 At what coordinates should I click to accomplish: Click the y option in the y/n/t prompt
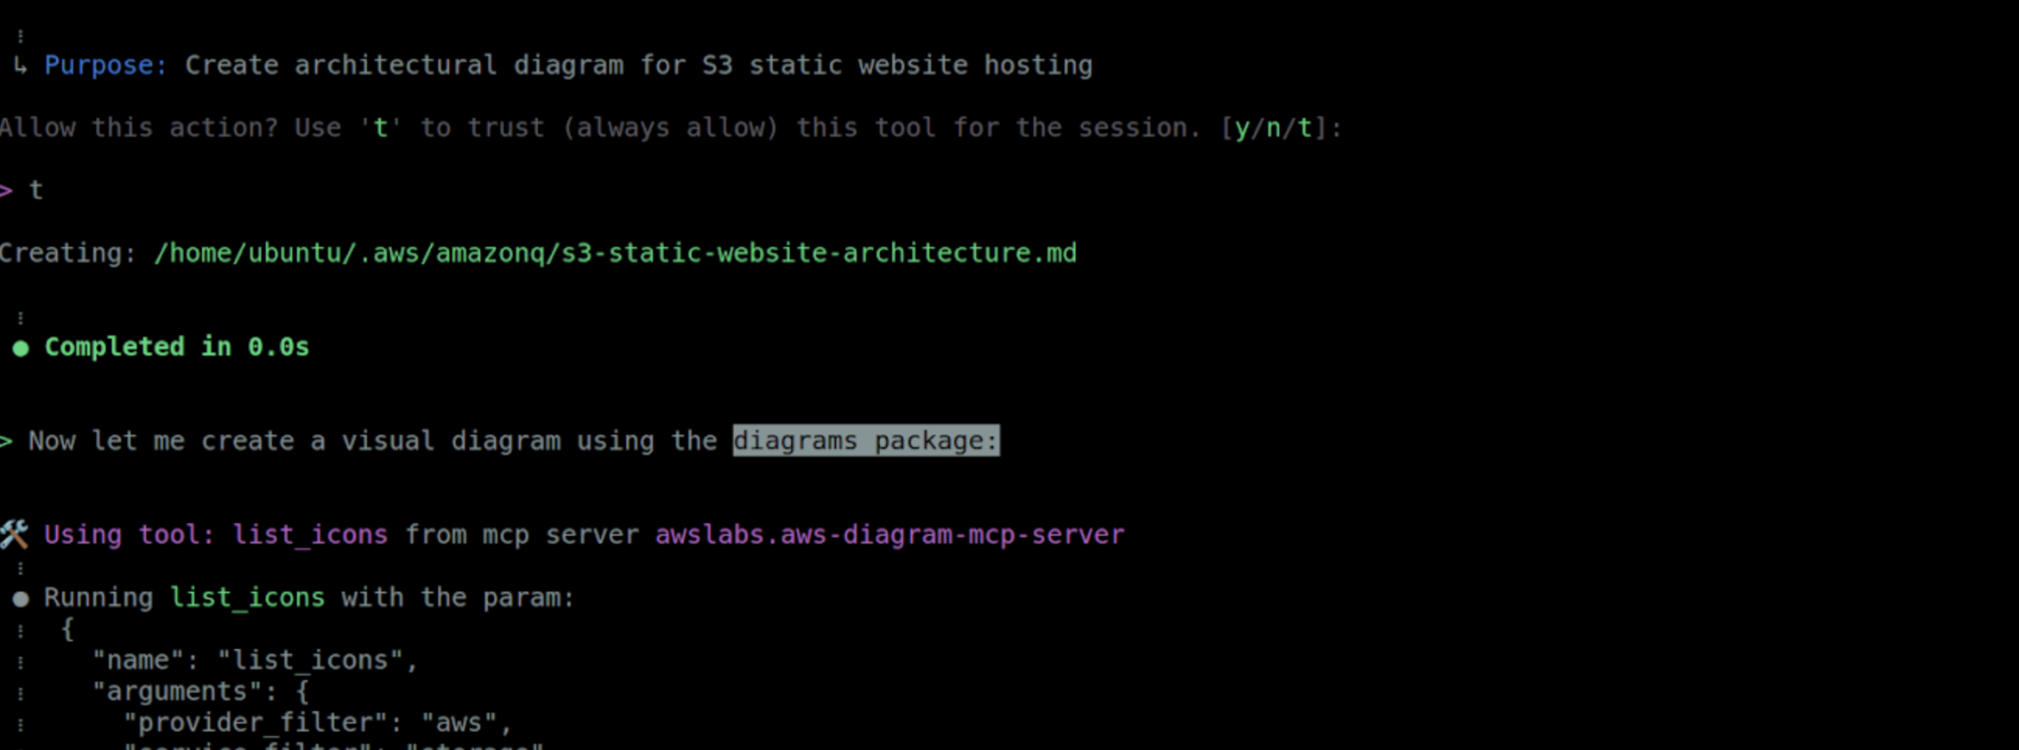[1242, 128]
